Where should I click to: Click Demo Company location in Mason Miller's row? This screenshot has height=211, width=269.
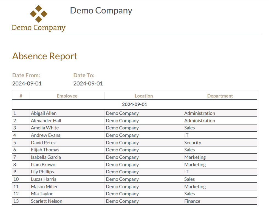pyautogui.click(x=122, y=187)
